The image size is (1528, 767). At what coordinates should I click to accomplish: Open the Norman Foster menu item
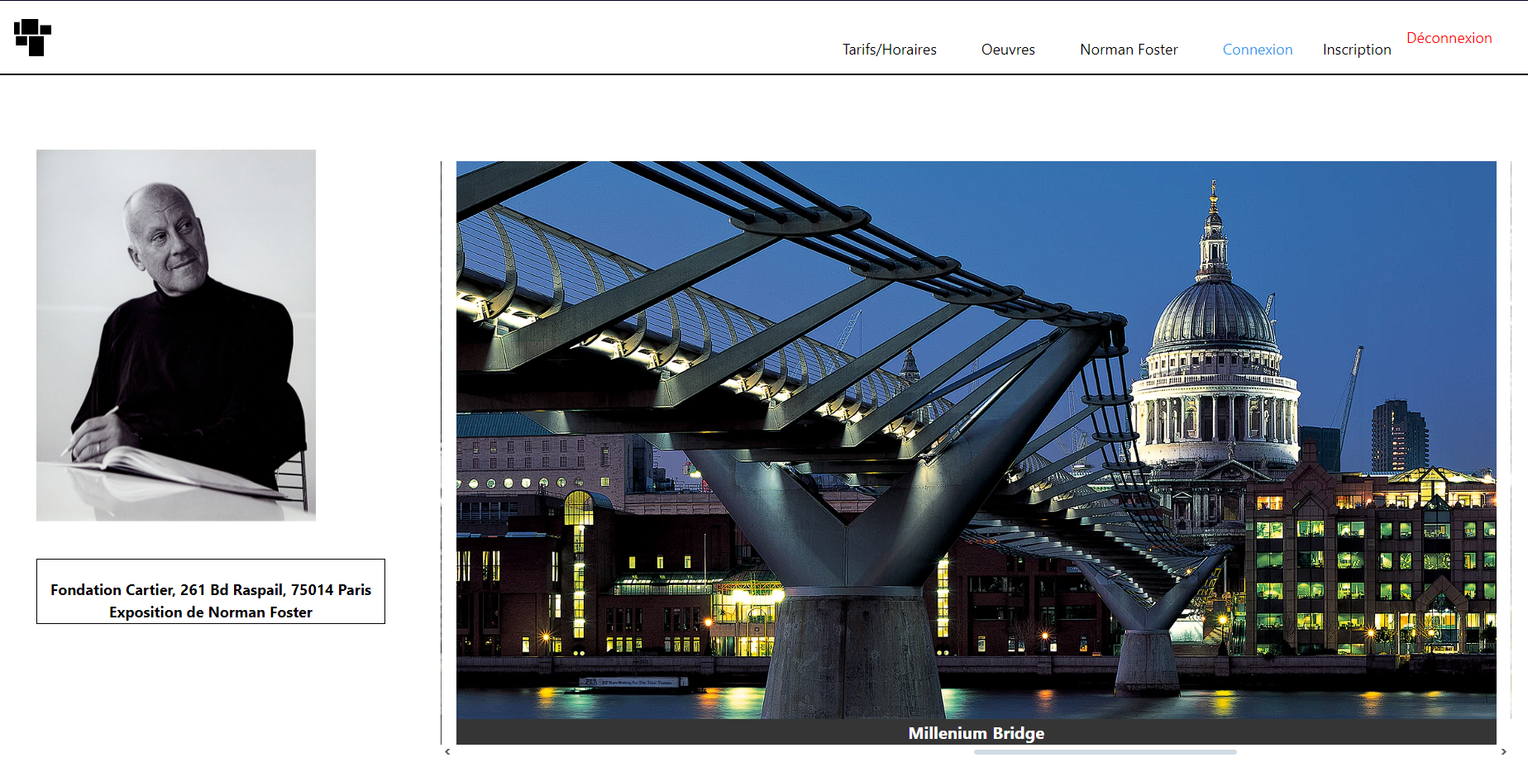pos(1128,50)
